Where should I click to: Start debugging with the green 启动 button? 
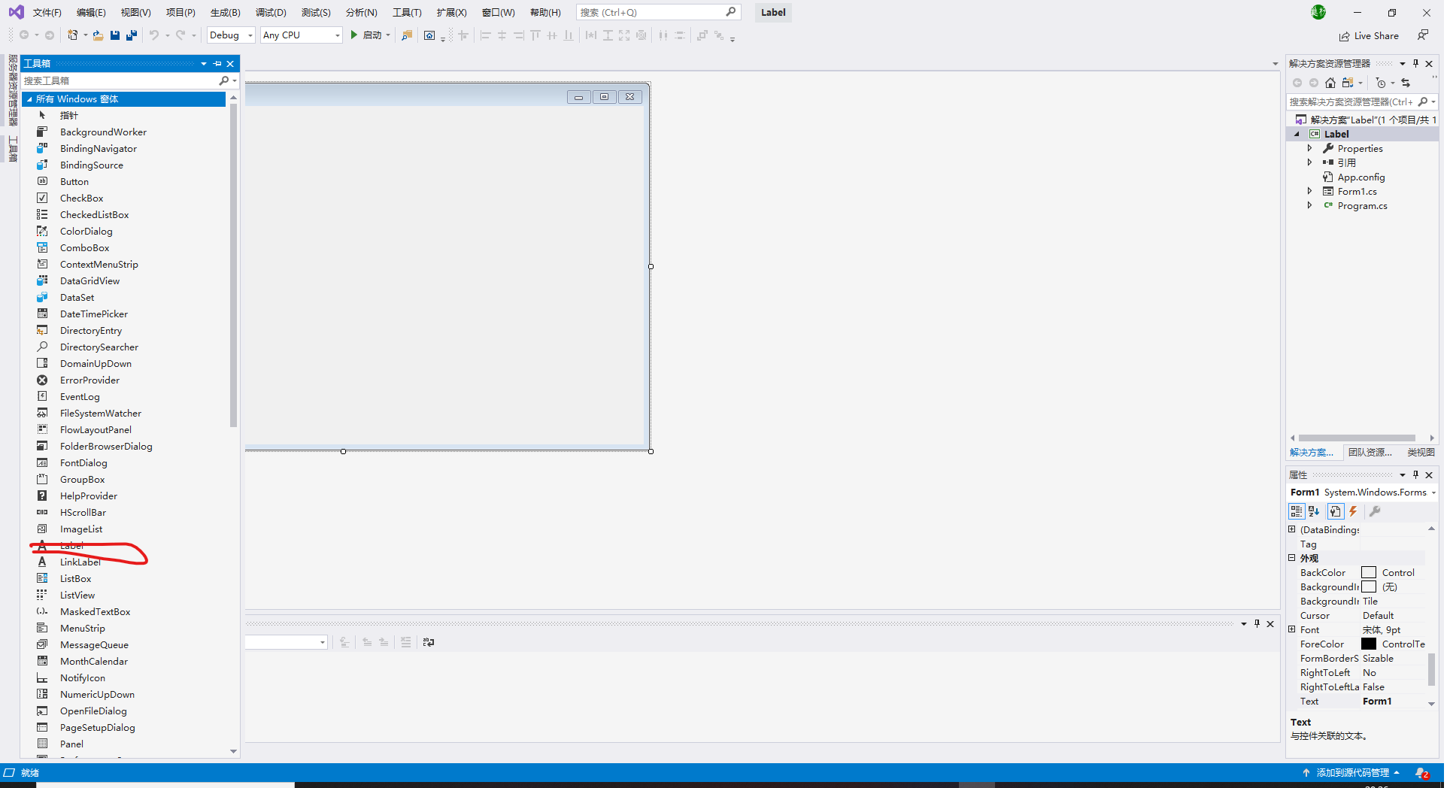pyautogui.click(x=369, y=35)
